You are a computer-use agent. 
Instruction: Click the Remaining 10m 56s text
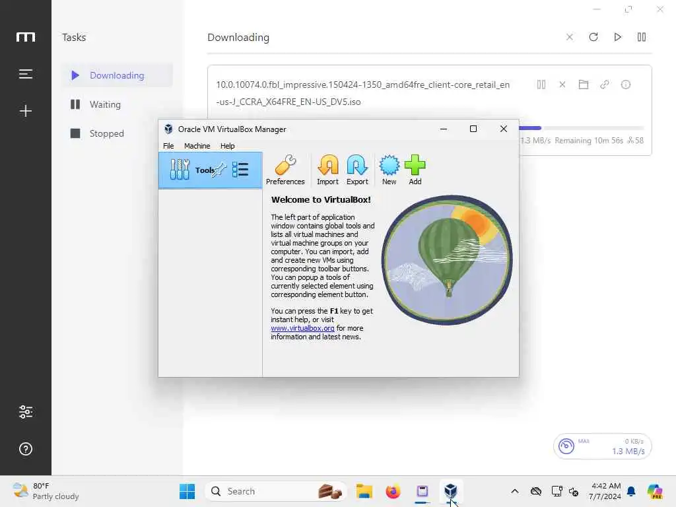(x=588, y=141)
